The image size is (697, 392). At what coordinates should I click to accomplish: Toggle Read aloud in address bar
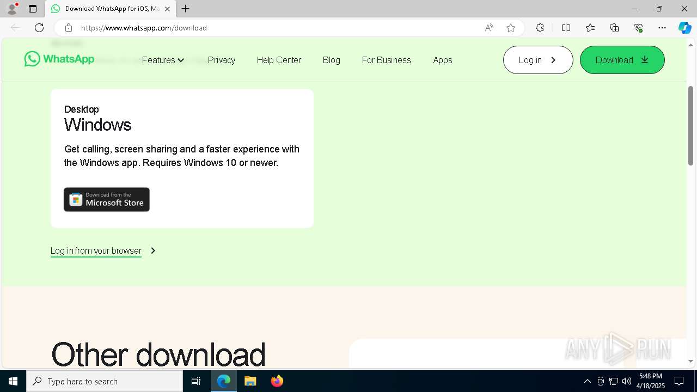[x=489, y=28]
